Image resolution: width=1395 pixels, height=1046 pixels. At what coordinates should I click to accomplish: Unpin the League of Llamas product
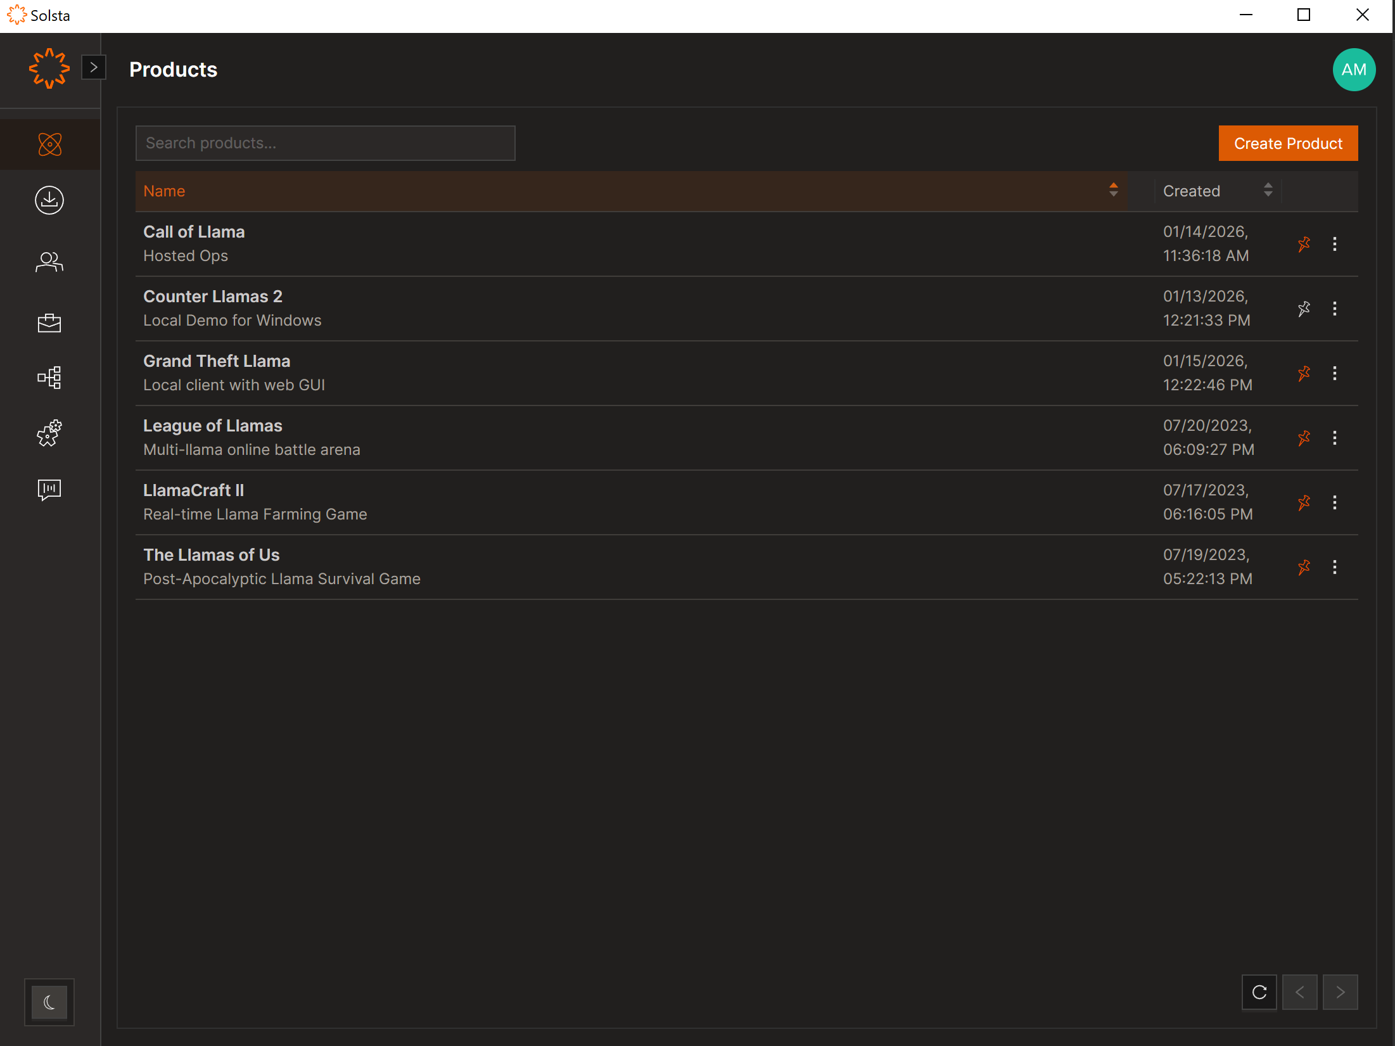pyautogui.click(x=1303, y=438)
